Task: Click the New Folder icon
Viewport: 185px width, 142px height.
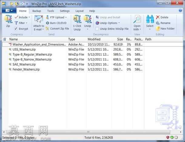Action: (x=158, y=28)
